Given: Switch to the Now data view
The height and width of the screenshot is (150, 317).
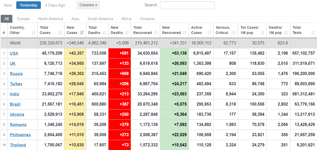Looking at the screenshot, I should click(x=8, y=5).
